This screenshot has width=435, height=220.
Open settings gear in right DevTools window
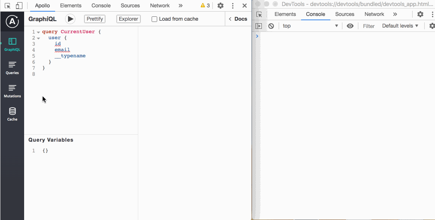click(x=420, y=14)
